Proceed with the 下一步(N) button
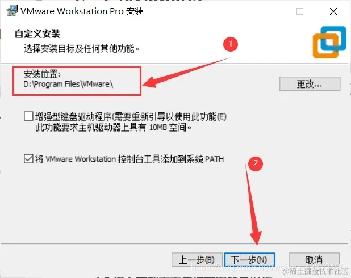 tap(249, 260)
